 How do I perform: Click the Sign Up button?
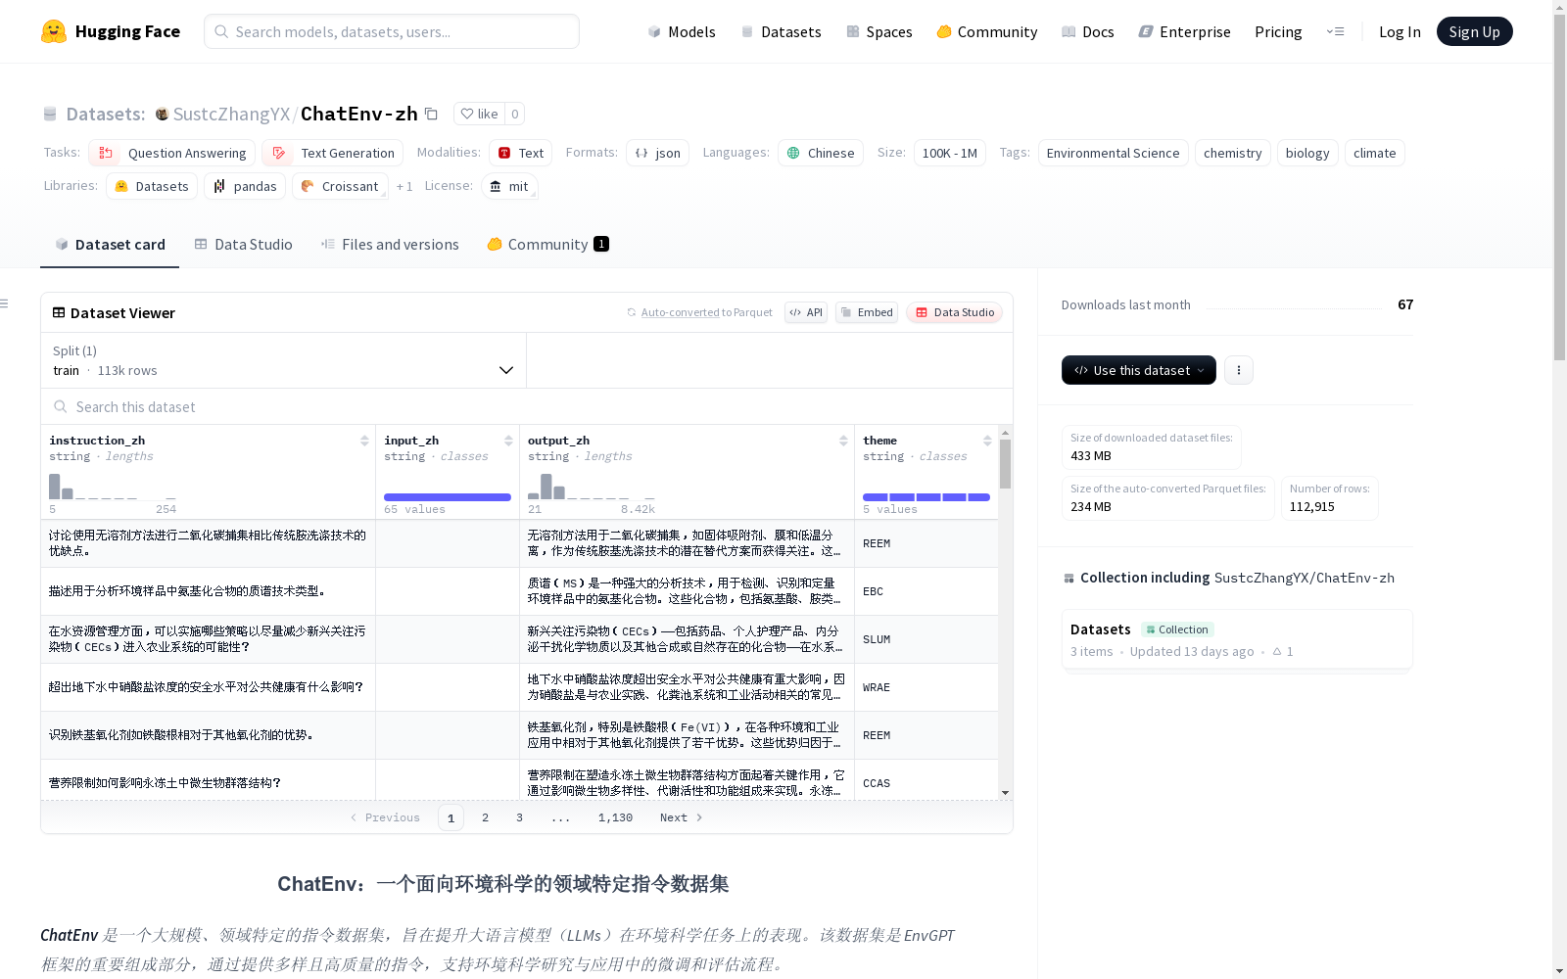point(1474,31)
